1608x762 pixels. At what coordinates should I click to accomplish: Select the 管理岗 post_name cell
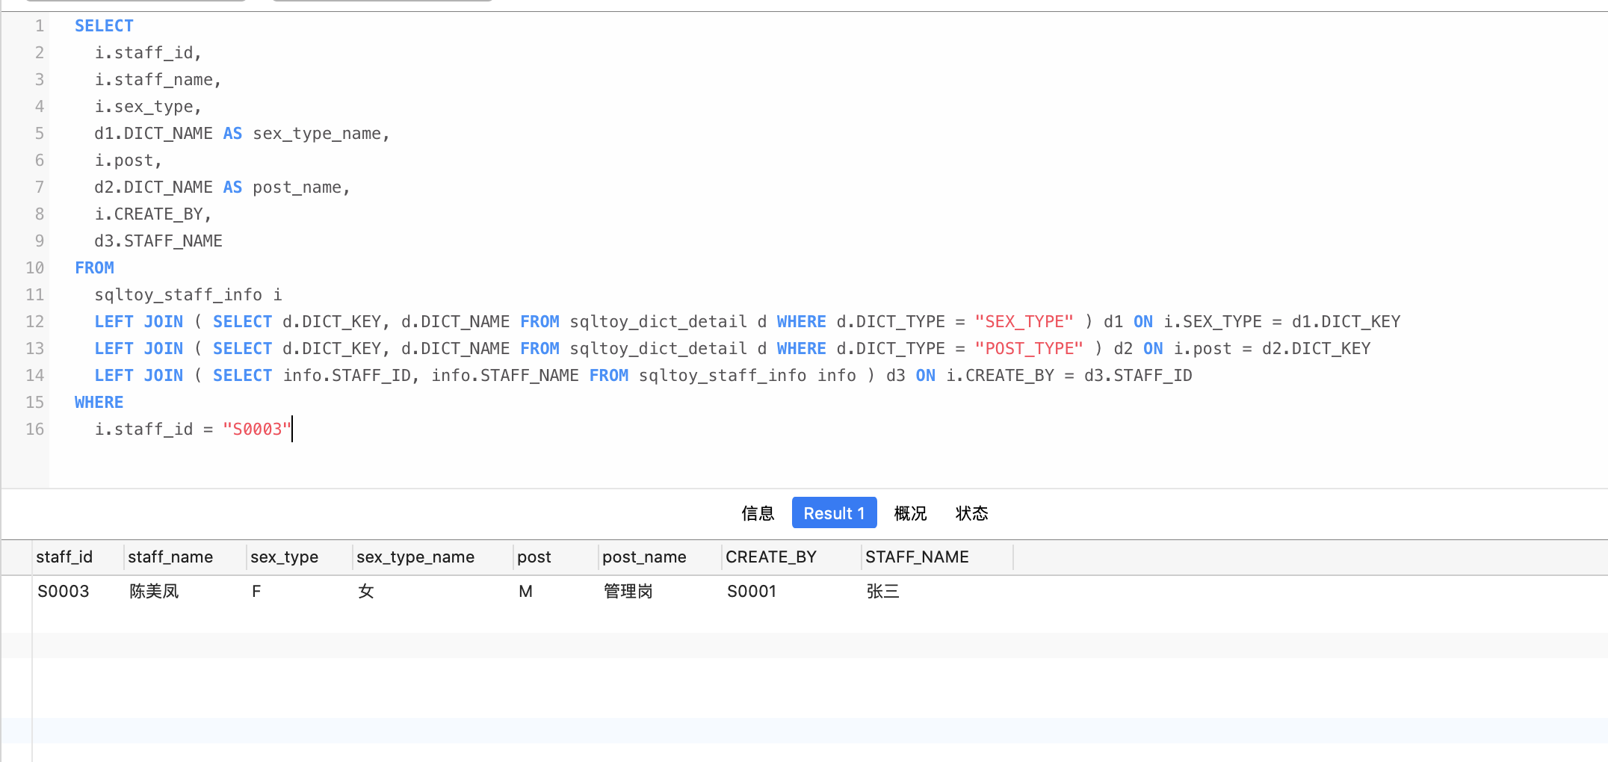[627, 591]
